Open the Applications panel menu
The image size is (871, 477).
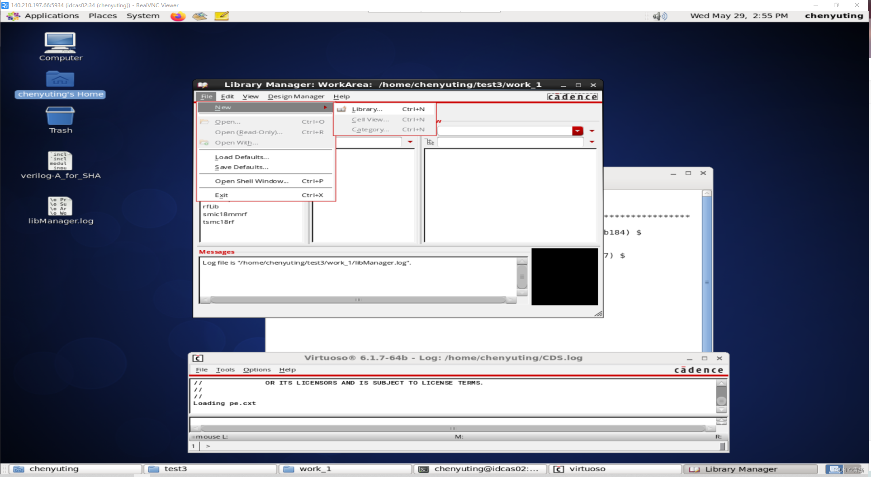(52, 16)
